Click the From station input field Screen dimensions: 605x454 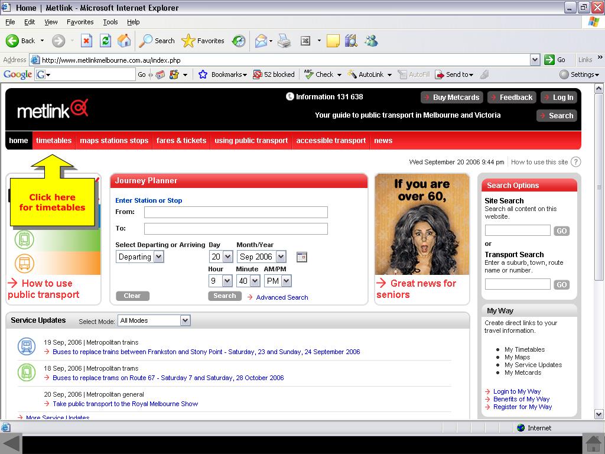pos(236,212)
